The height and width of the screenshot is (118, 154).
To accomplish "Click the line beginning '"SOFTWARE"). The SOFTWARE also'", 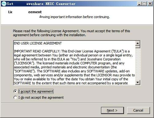I will (x=72, y=71).
